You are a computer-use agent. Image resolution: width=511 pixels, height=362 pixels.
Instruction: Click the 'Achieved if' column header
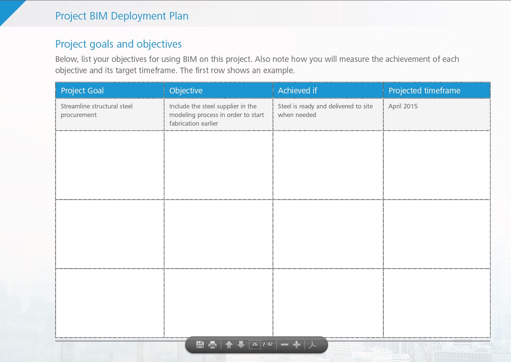point(328,90)
